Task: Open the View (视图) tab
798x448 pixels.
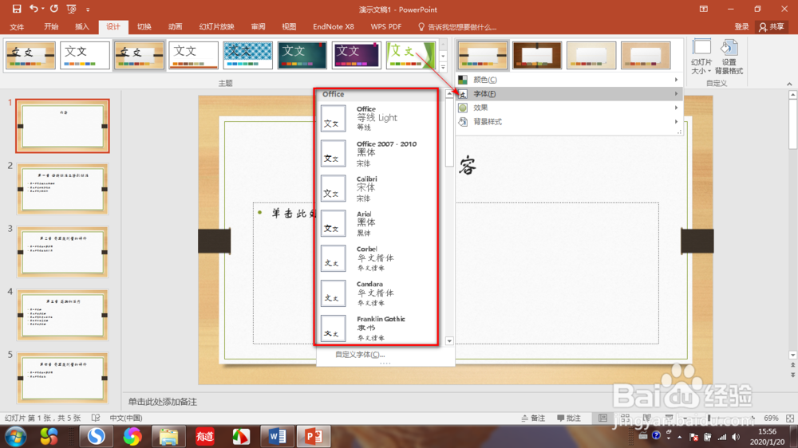Action: pos(289,27)
